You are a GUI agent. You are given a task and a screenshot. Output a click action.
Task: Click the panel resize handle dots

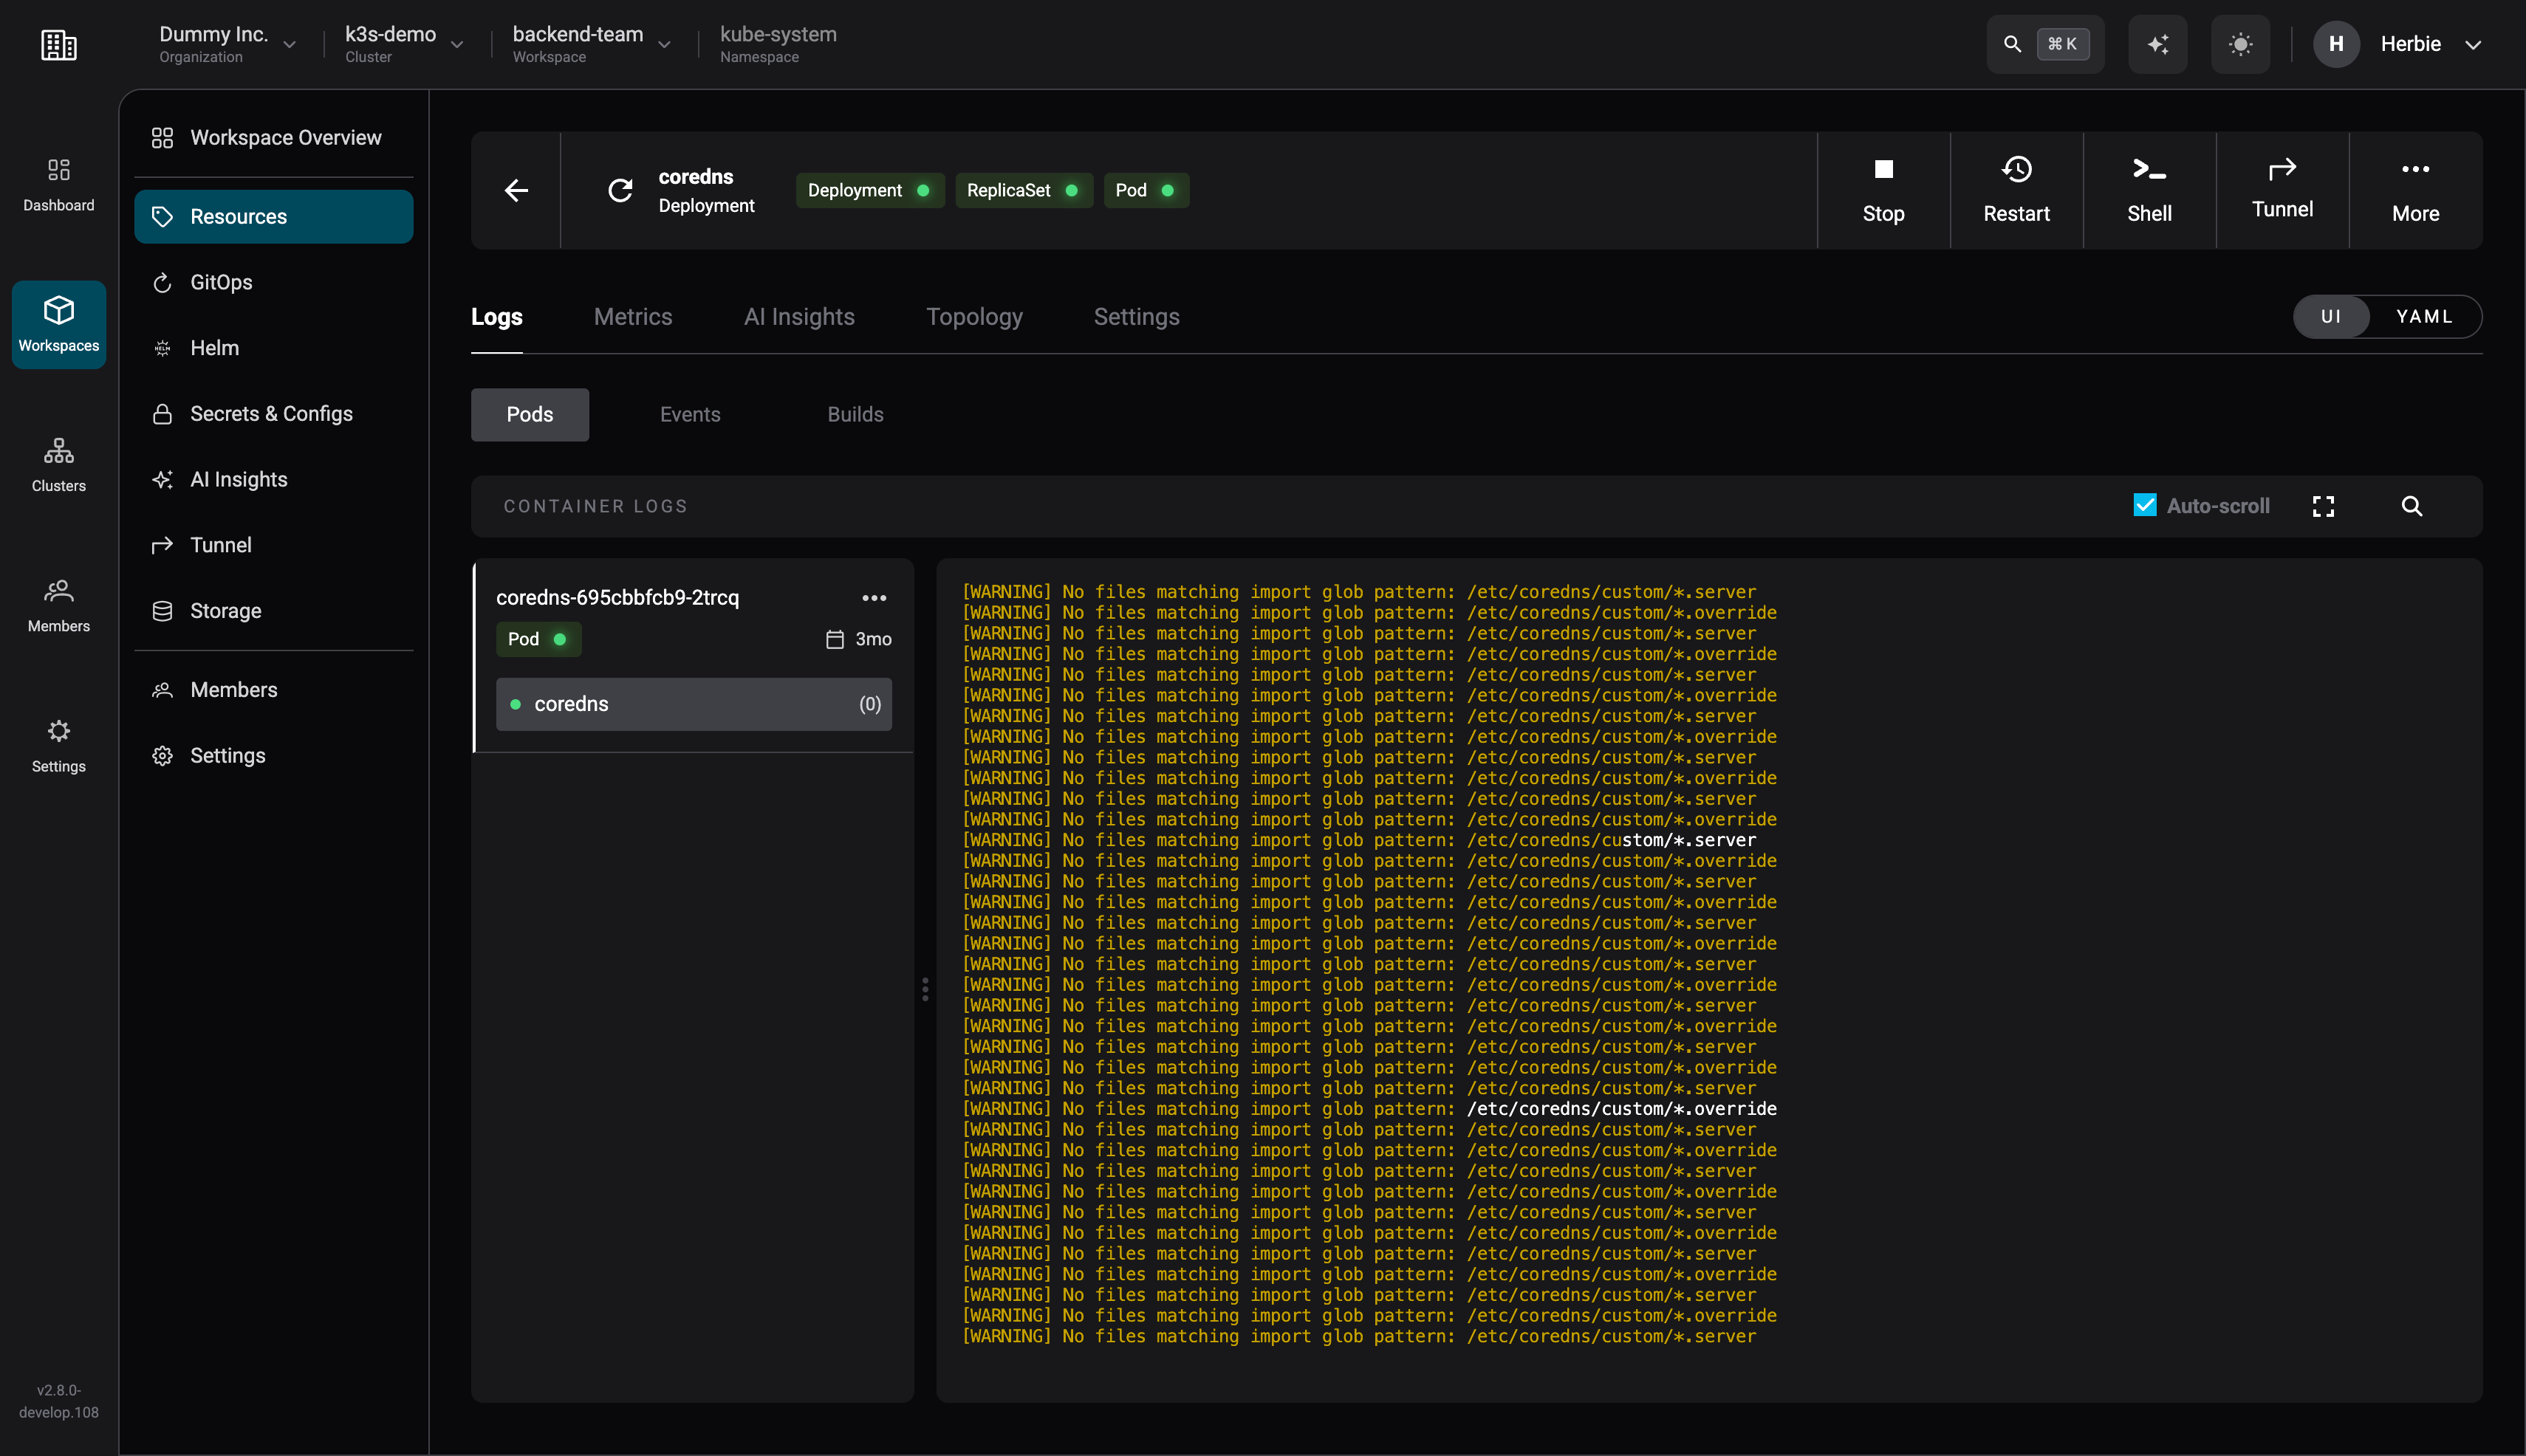[925, 989]
